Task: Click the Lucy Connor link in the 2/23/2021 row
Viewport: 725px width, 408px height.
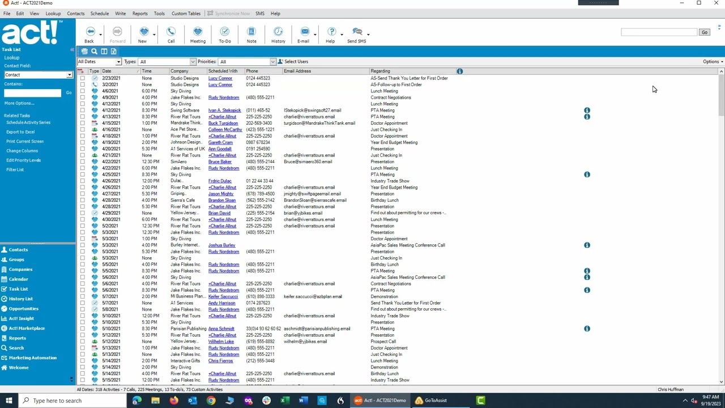Action: 220,78
